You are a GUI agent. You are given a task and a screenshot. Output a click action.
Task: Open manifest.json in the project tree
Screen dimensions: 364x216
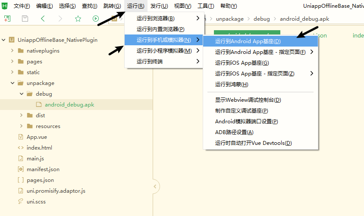pos(43,169)
